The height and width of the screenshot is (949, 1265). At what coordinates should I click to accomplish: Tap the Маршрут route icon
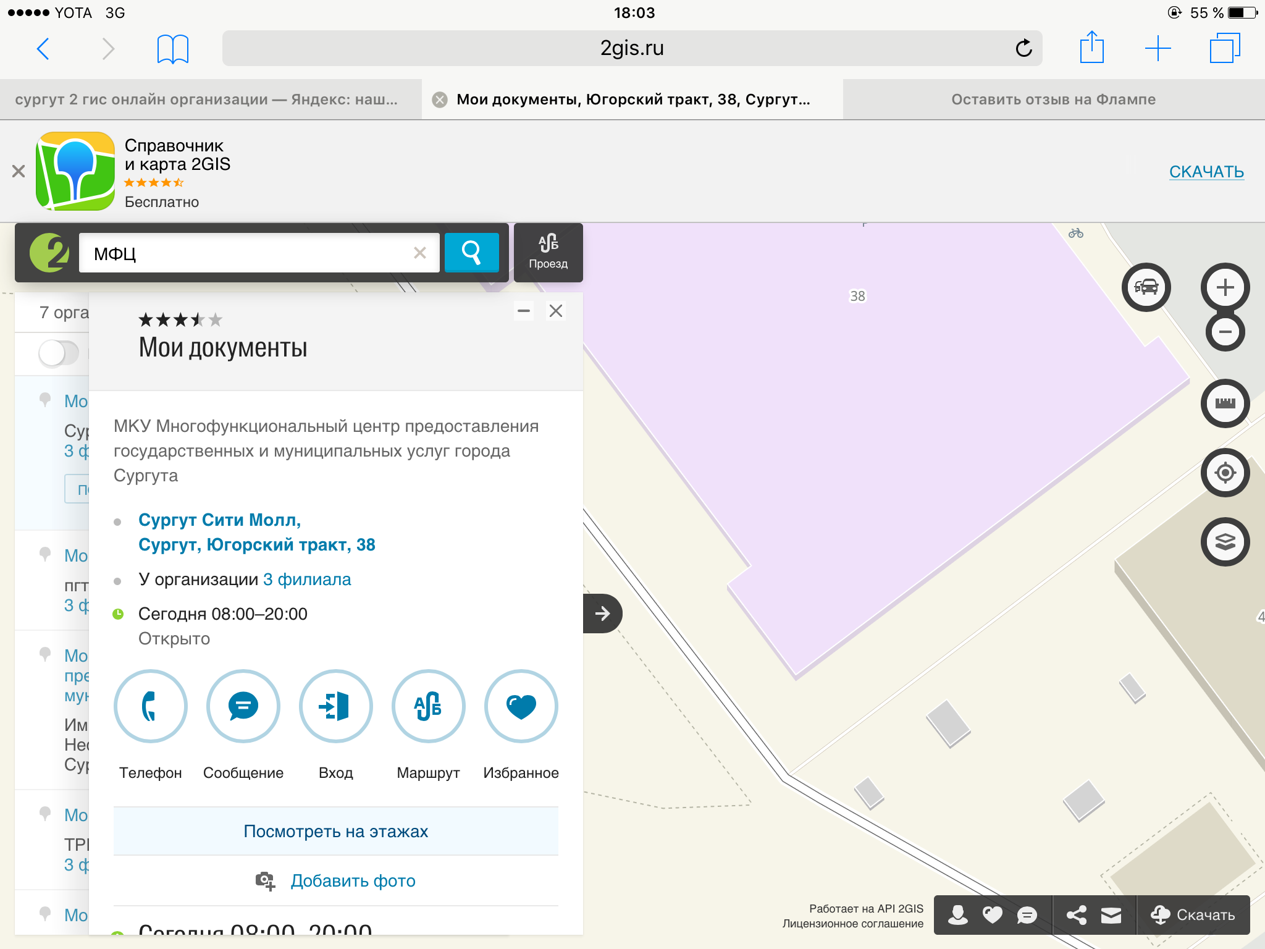click(429, 706)
